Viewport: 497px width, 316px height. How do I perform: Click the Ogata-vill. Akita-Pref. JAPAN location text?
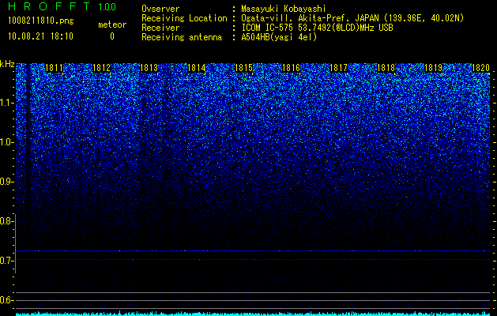(352, 19)
